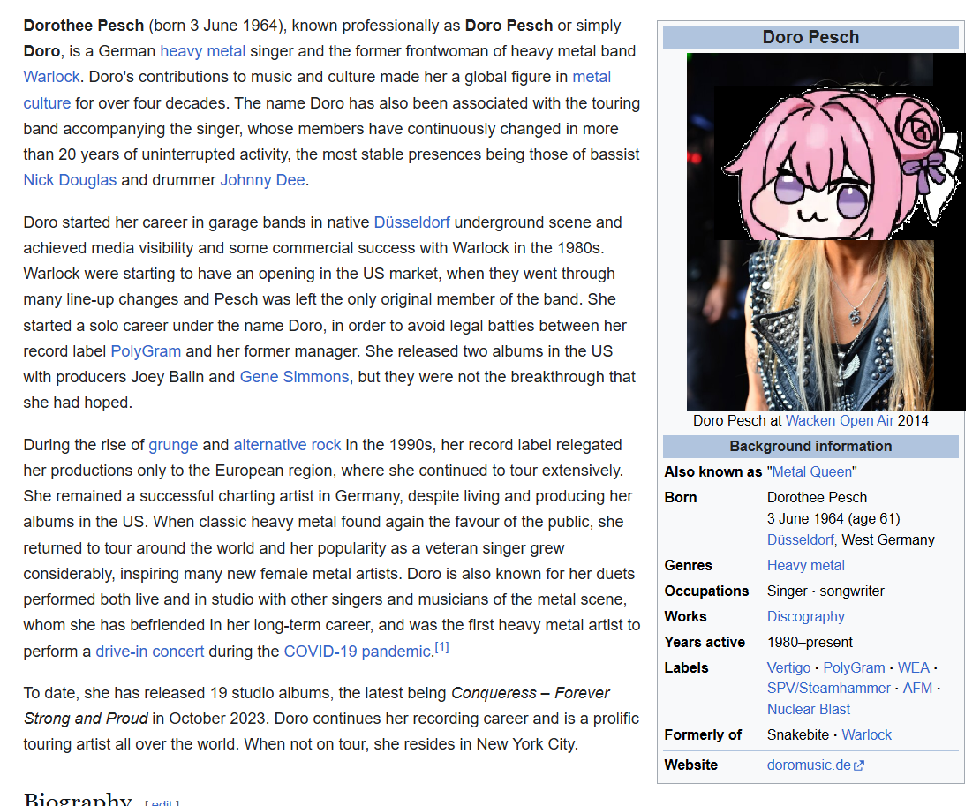
Task: Open Düsseldorf birthplace link in infobox
Action: (x=801, y=539)
